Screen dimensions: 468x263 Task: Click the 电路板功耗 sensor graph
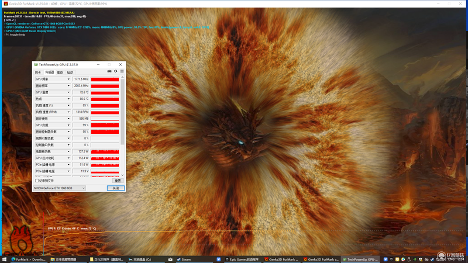(x=105, y=151)
